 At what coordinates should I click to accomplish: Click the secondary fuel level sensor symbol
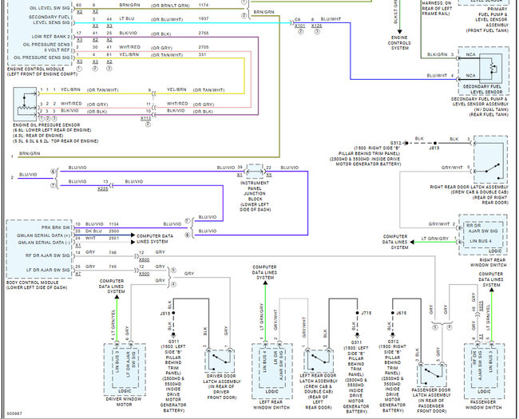pyautogui.click(x=490, y=68)
